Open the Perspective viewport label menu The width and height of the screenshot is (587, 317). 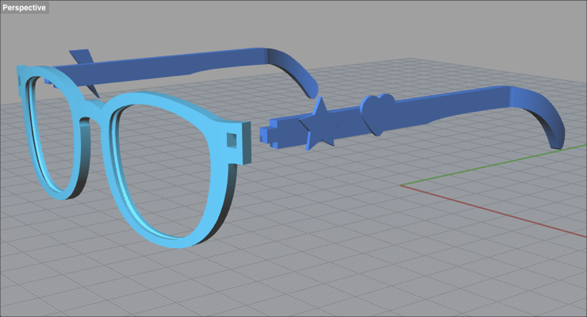pyautogui.click(x=25, y=7)
